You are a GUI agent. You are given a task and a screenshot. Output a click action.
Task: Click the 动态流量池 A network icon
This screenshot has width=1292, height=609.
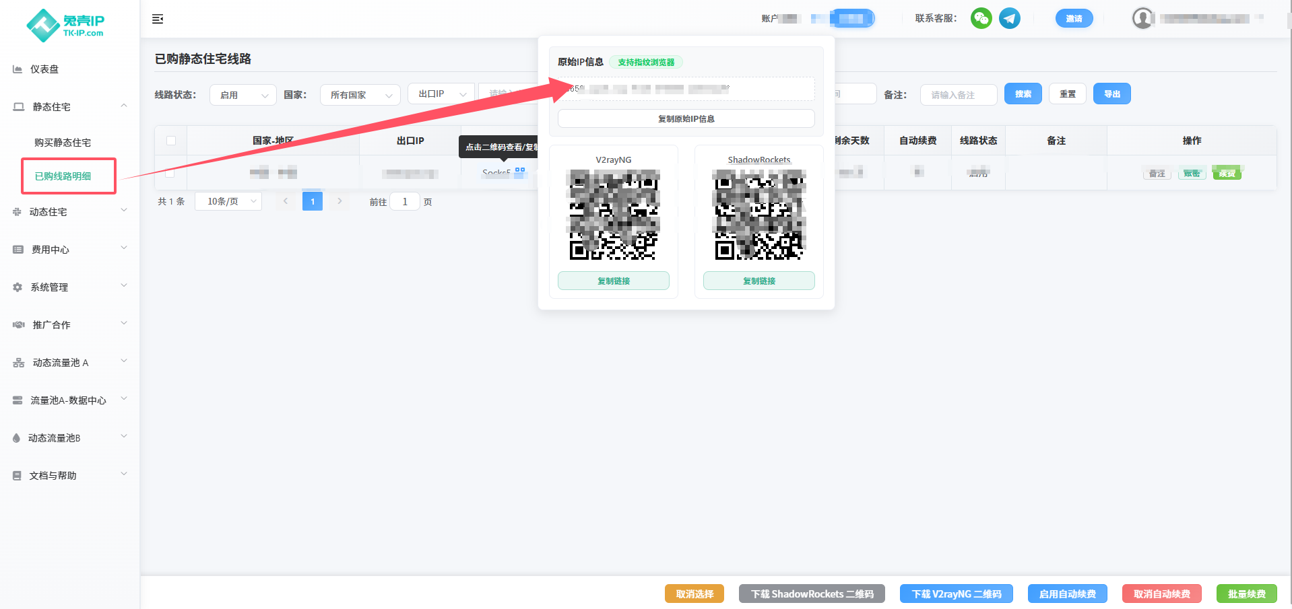[18, 363]
